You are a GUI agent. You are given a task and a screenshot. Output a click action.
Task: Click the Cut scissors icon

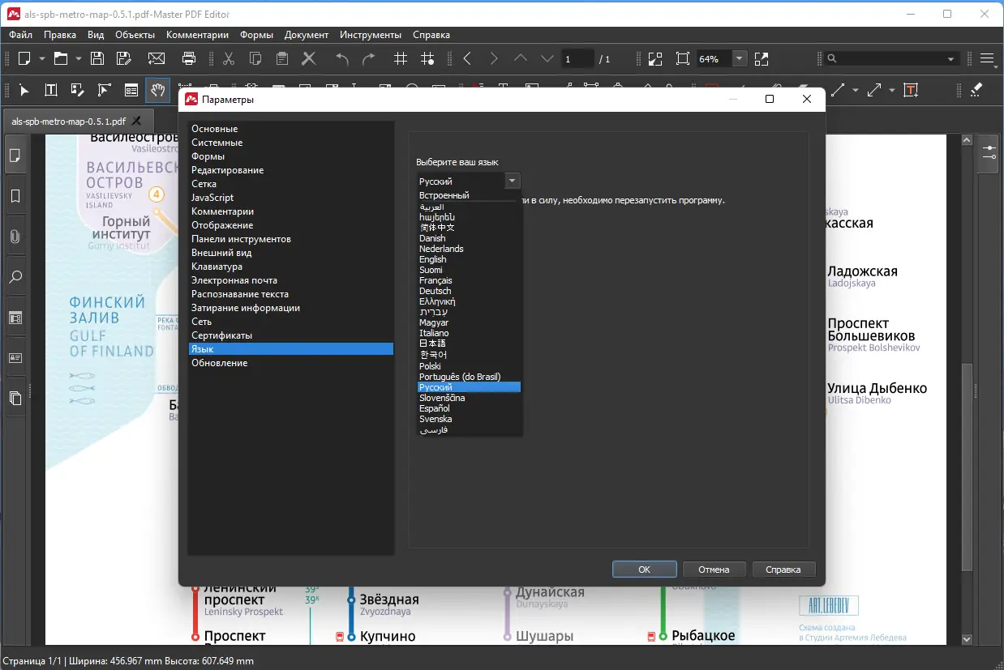[x=229, y=58]
